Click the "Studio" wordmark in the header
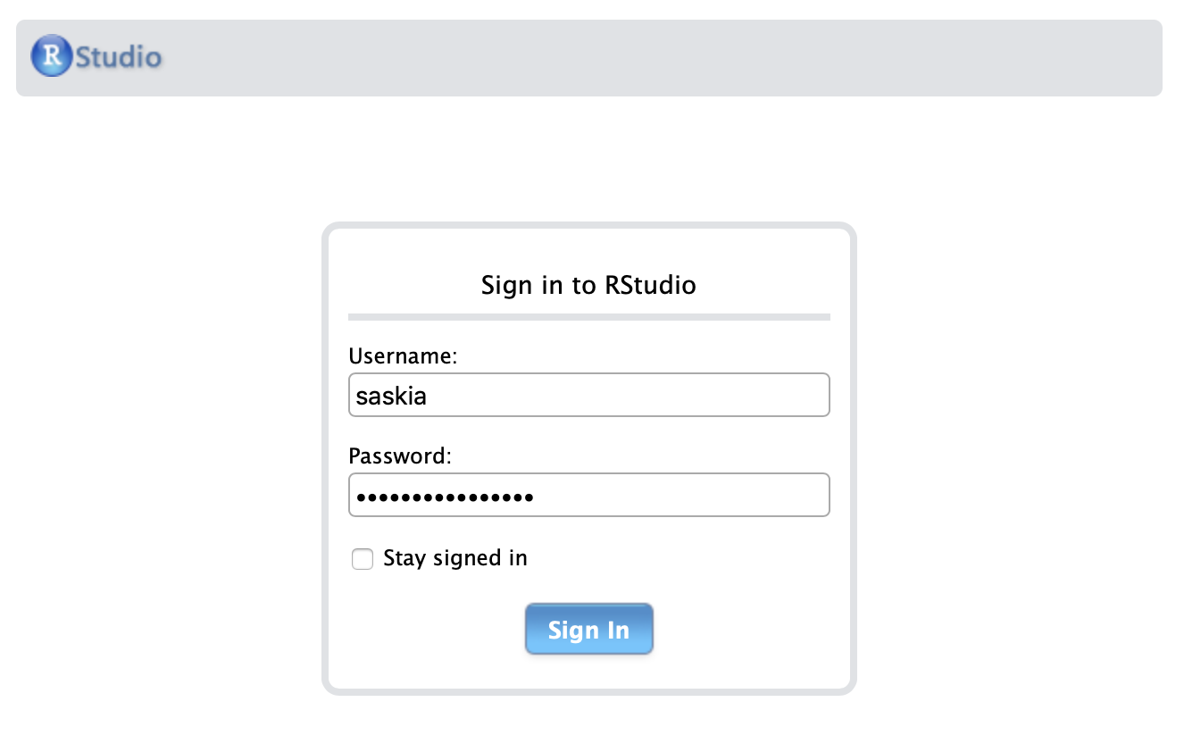 coord(119,57)
